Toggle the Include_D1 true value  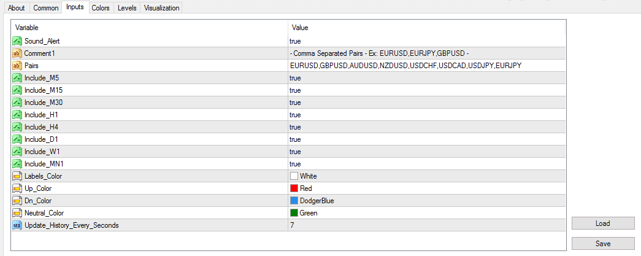[x=295, y=139]
